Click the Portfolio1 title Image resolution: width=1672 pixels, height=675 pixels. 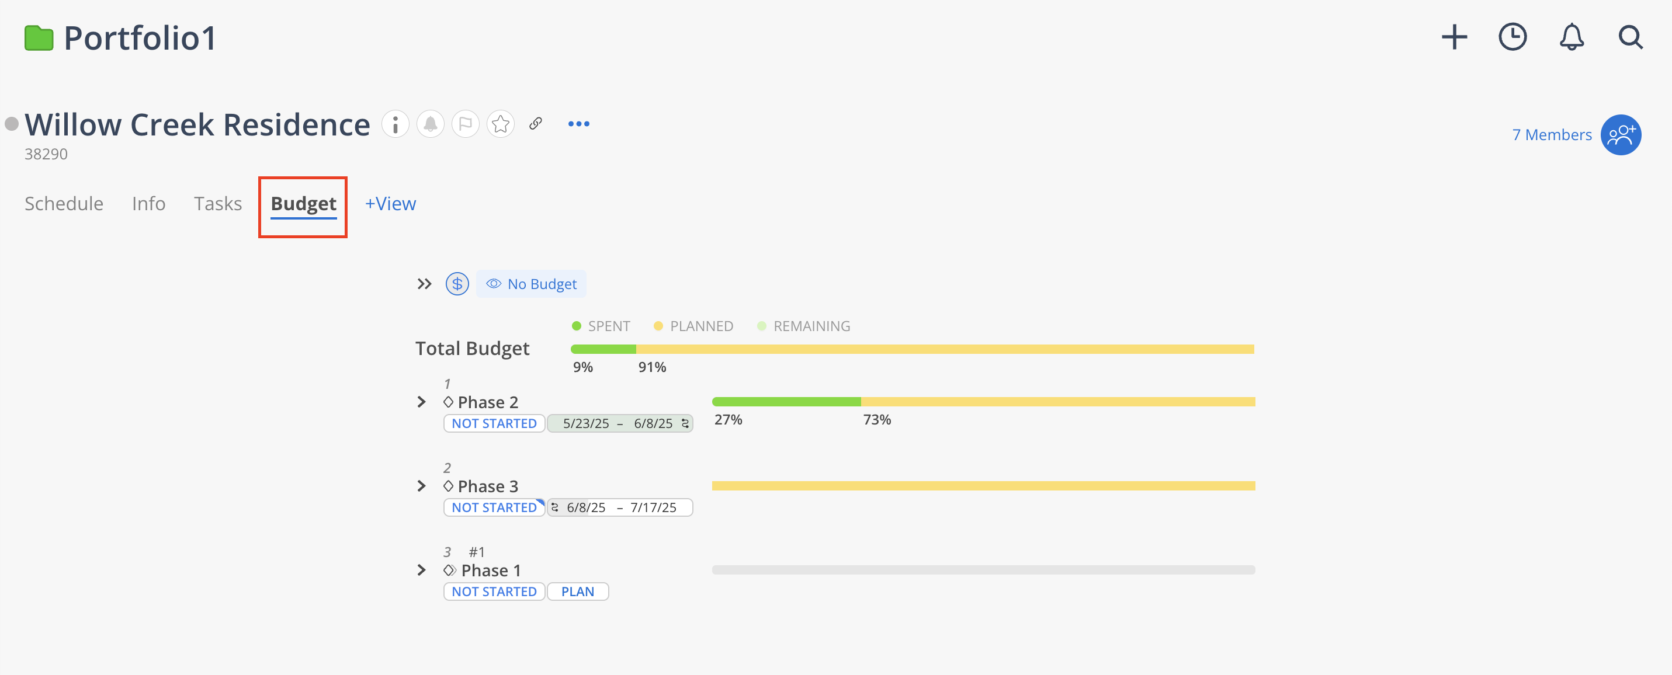(x=140, y=37)
